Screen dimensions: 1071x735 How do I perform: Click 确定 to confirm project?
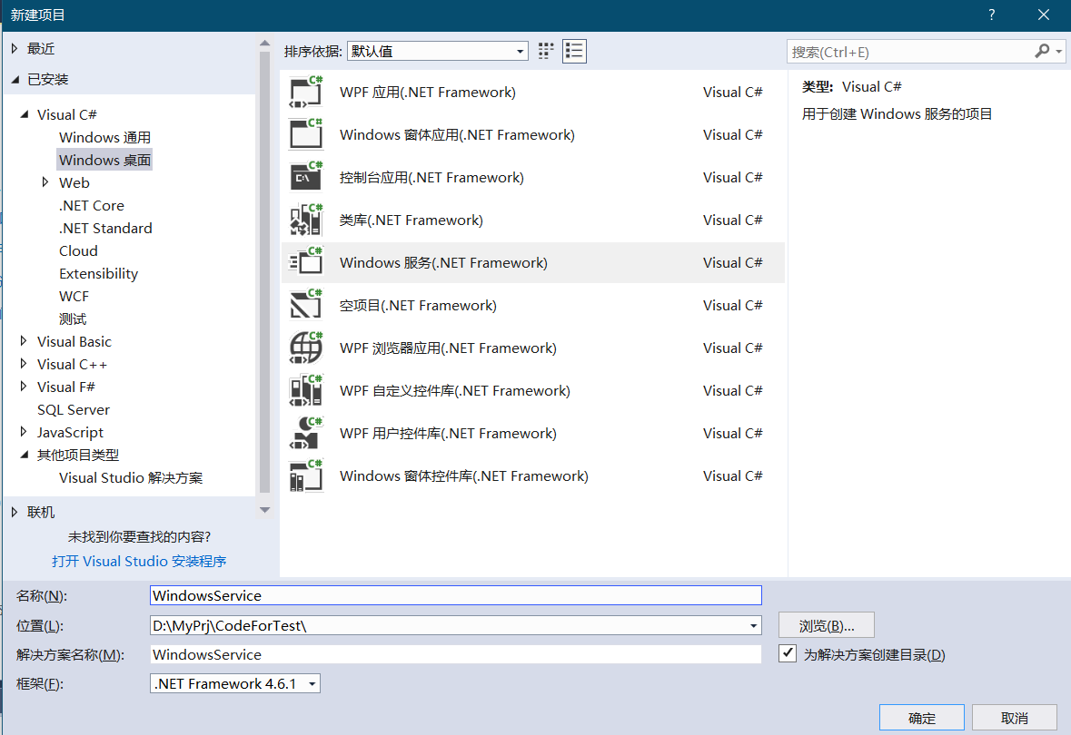(921, 718)
